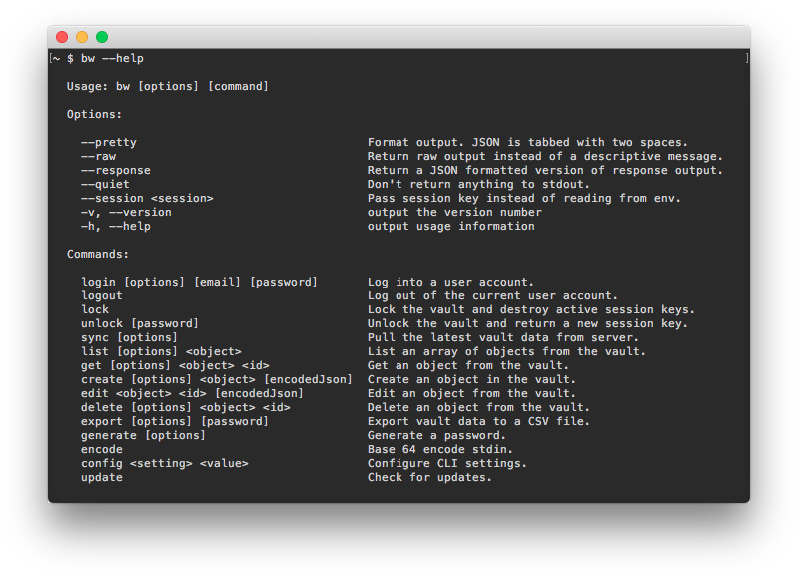
Task: Click the '-v, --version' option line
Action: 126,213
